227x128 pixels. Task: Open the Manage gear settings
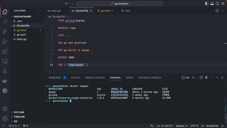(5, 118)
